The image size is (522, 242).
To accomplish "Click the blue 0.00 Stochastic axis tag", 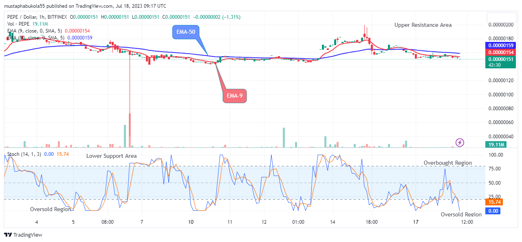I will (x=493, y=211).
